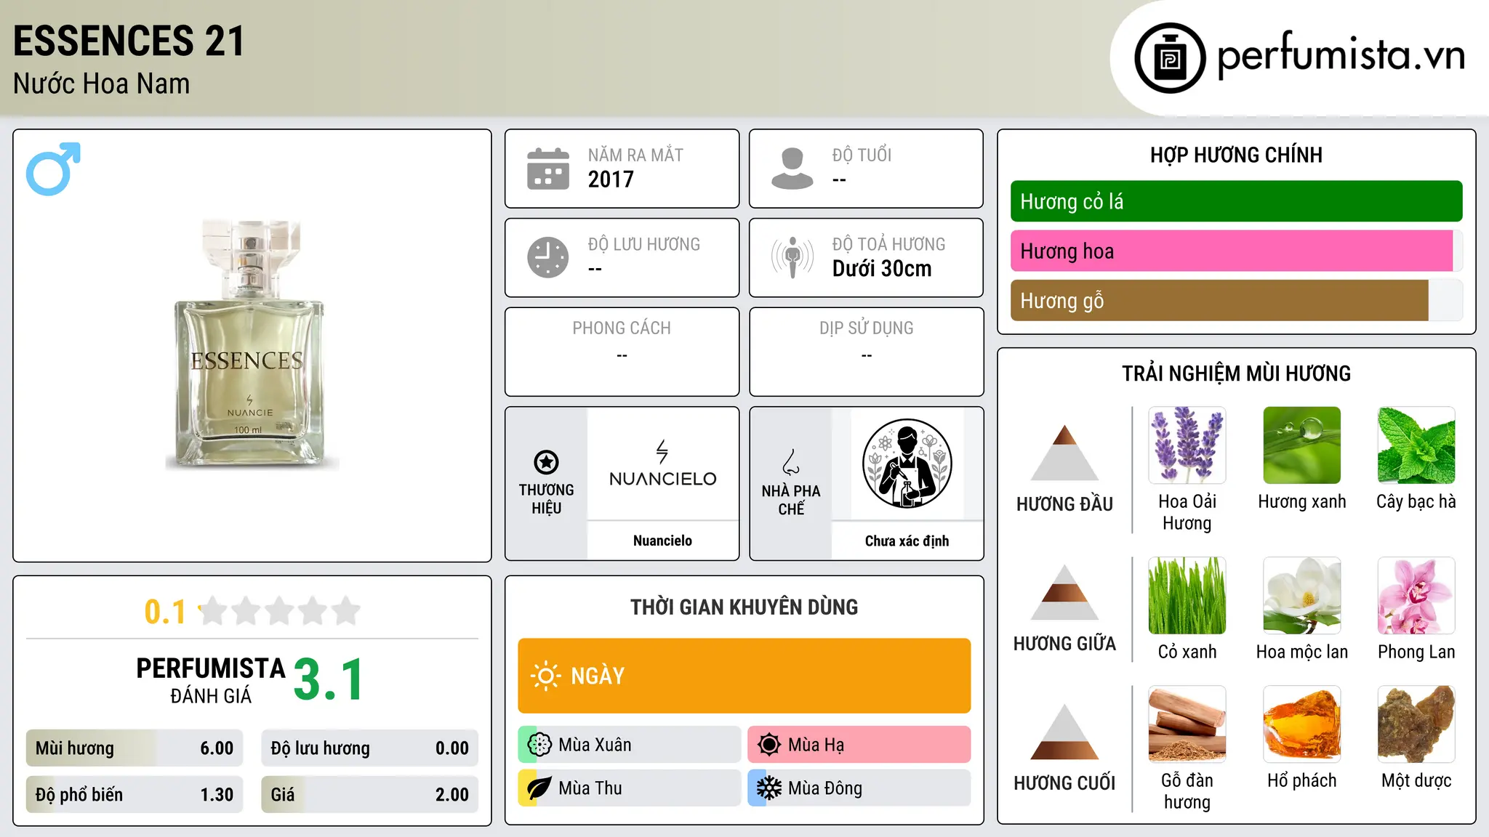This screenshot has width=1489, height=837.
Task: Click the Thời gian khuyên dùng heading
Action: (744, 607)
